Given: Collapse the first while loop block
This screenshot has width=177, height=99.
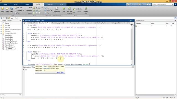Looking at the screenshot, I should point(27,33).
